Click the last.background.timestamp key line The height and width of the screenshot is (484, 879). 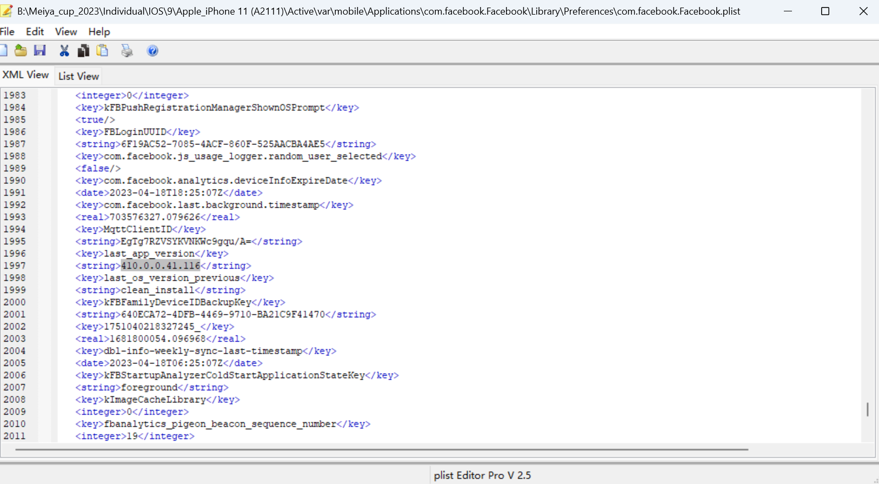(215, 205)
